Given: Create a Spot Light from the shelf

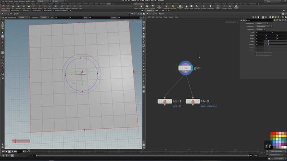Looking at the screenshot, I should pyautogui.click(x=147, y=7).
